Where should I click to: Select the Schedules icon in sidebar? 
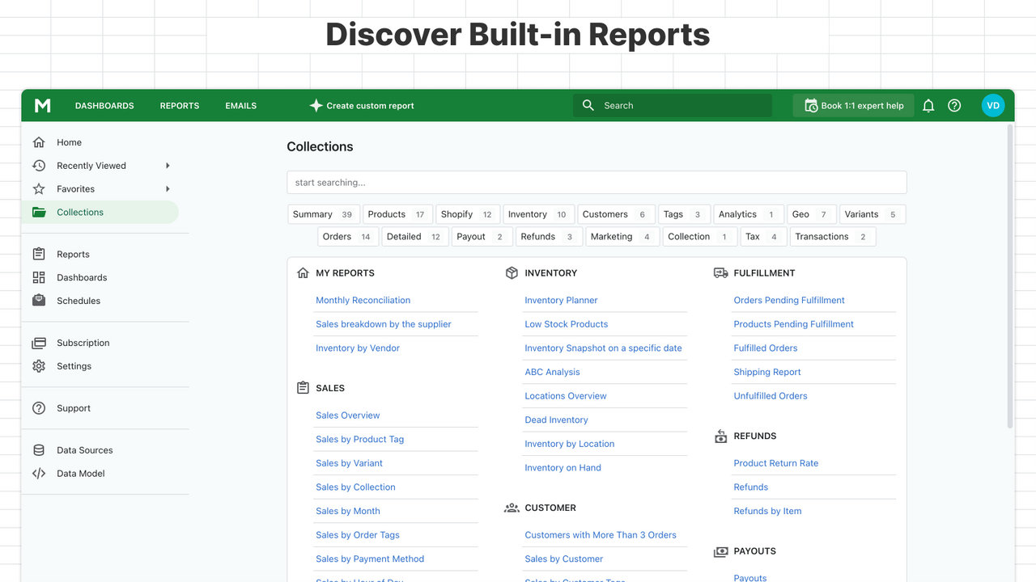point(39,300)
